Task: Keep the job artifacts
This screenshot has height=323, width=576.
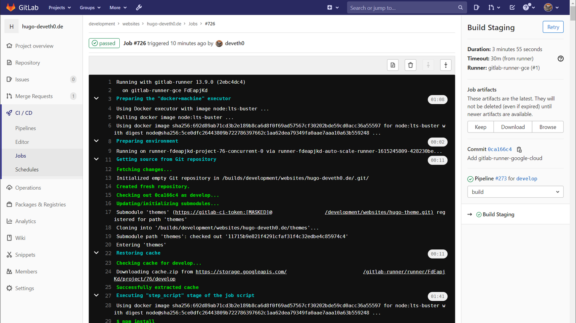Action: pyautogui.click(x=480, y=127)
